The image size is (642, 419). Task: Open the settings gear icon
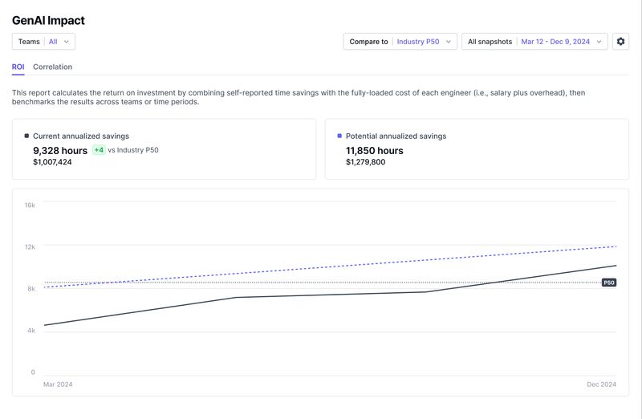click(x=620, y=42)
